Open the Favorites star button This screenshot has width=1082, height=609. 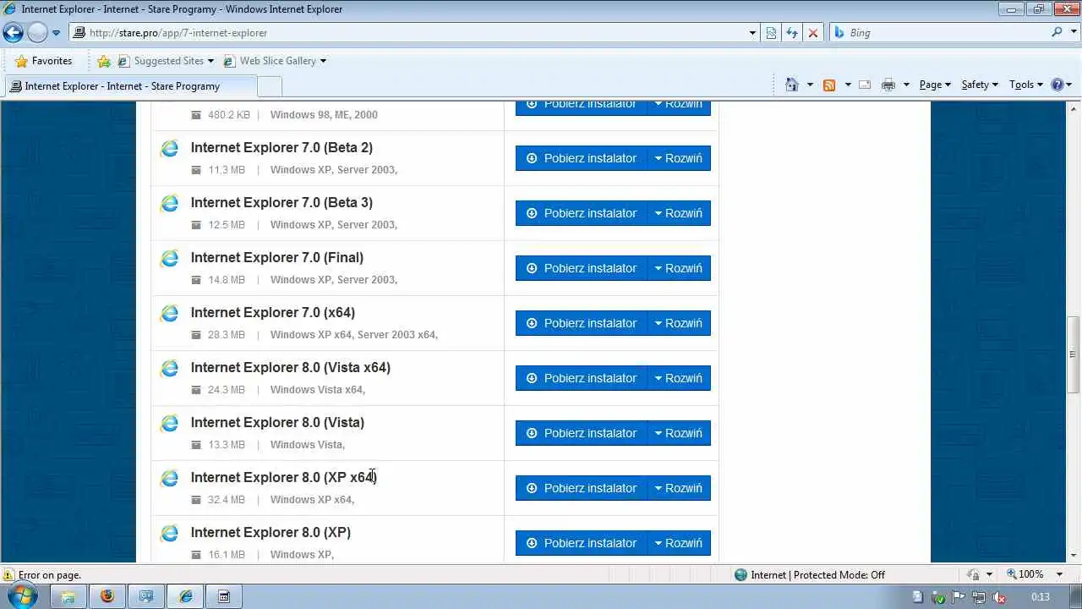coord(43,61)
